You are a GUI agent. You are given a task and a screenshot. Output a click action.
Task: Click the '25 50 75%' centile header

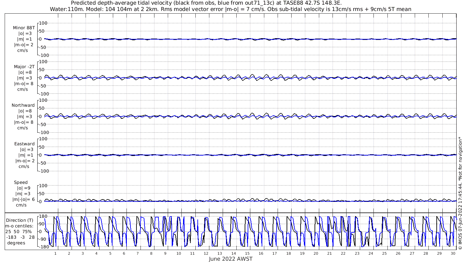pos(18,231)
